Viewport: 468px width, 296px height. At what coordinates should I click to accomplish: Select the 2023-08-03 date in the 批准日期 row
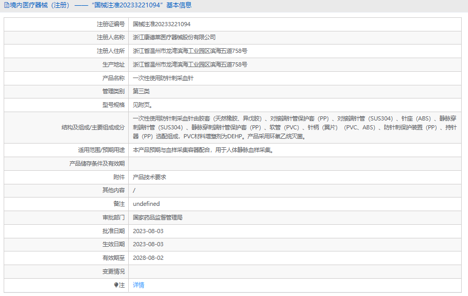pos(148,231)
